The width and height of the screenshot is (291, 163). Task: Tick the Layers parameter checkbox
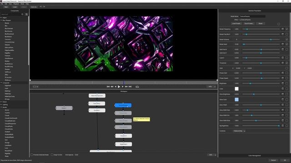coord(287,58)
